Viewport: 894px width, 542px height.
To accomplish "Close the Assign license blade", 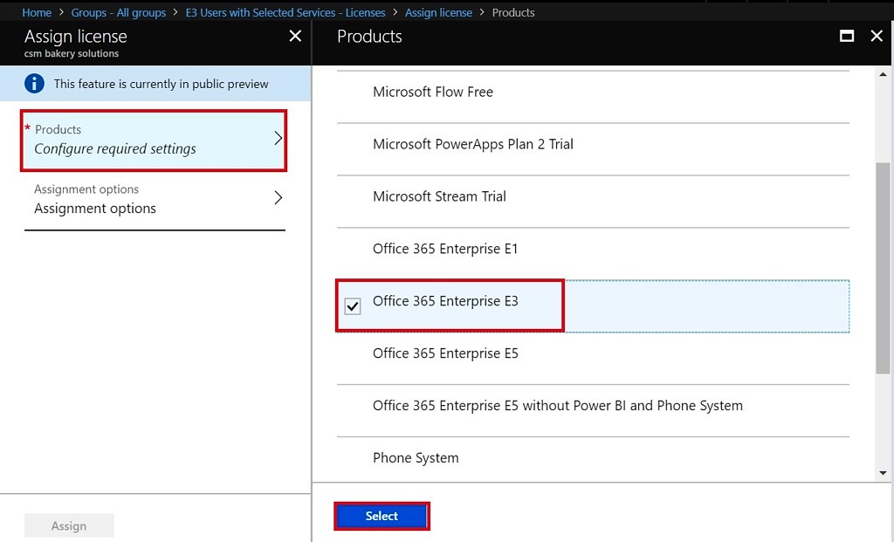I will (x=295, y=36).
